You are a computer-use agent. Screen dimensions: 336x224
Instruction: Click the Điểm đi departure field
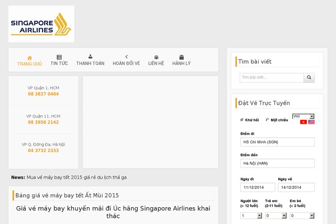(278, 142)
